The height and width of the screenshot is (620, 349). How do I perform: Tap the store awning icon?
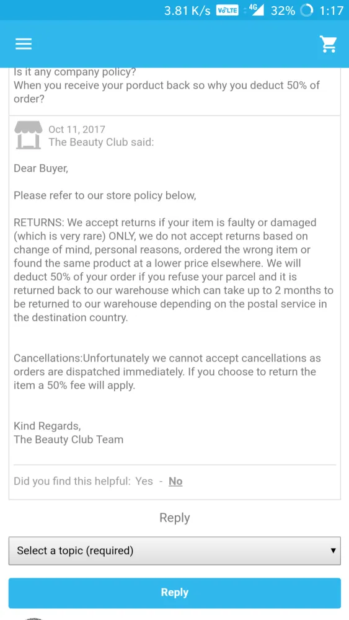pos(28,136)
